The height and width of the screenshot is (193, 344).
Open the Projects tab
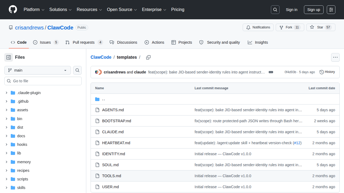[182, 42]
